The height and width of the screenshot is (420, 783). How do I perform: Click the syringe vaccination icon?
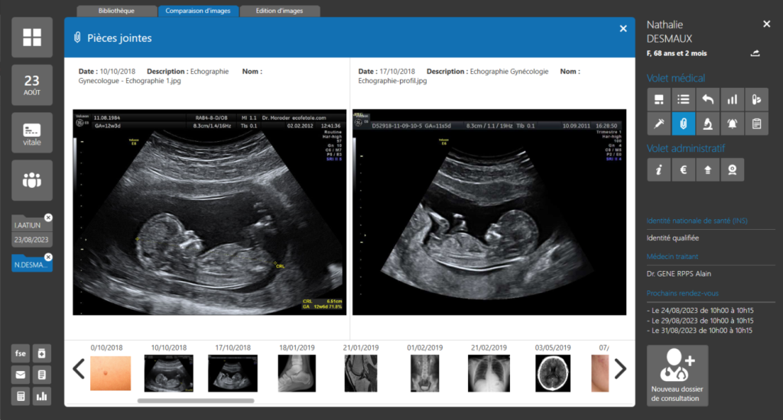[x=658, y=123]
